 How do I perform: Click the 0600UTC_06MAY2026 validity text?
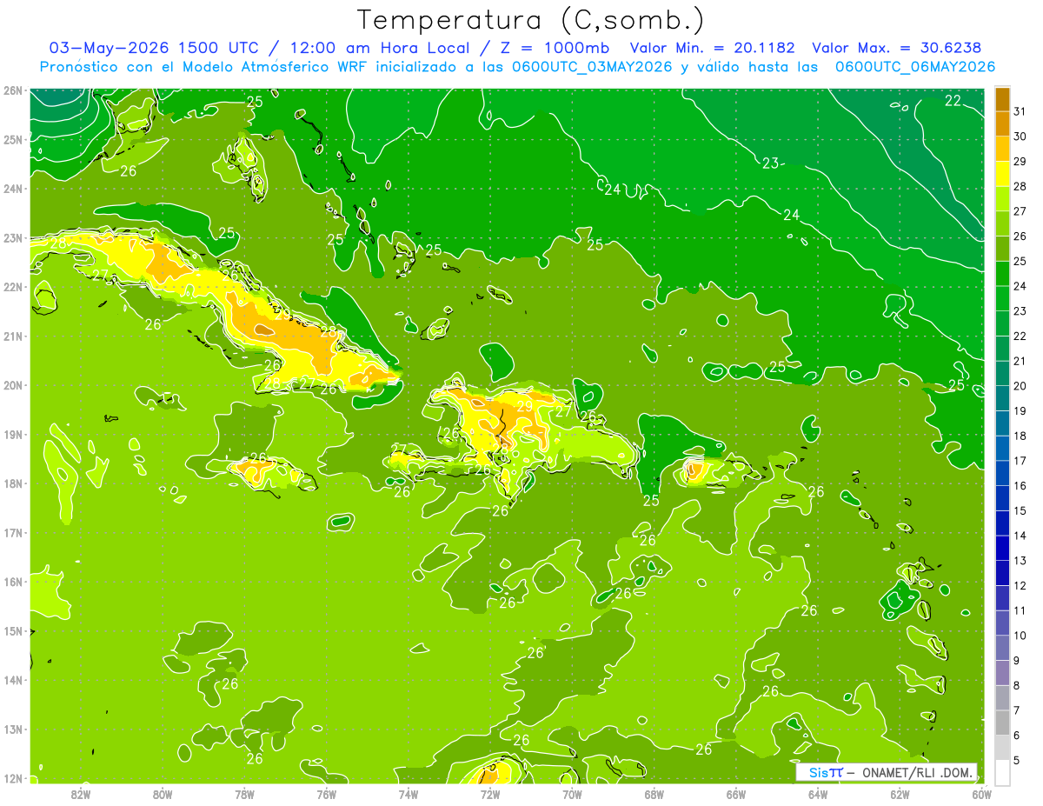coord(915,67)
